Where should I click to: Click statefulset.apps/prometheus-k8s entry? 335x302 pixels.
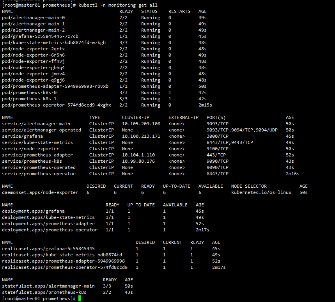click(44, 292)
